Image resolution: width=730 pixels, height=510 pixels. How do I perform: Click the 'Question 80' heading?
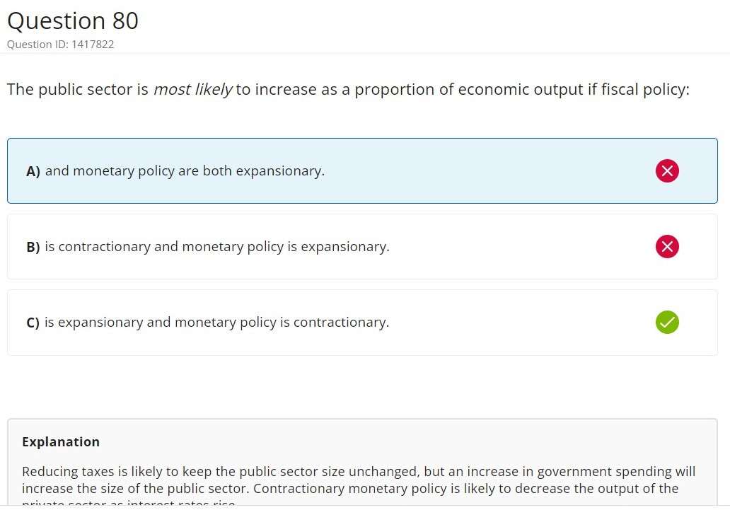click(73, 21)
